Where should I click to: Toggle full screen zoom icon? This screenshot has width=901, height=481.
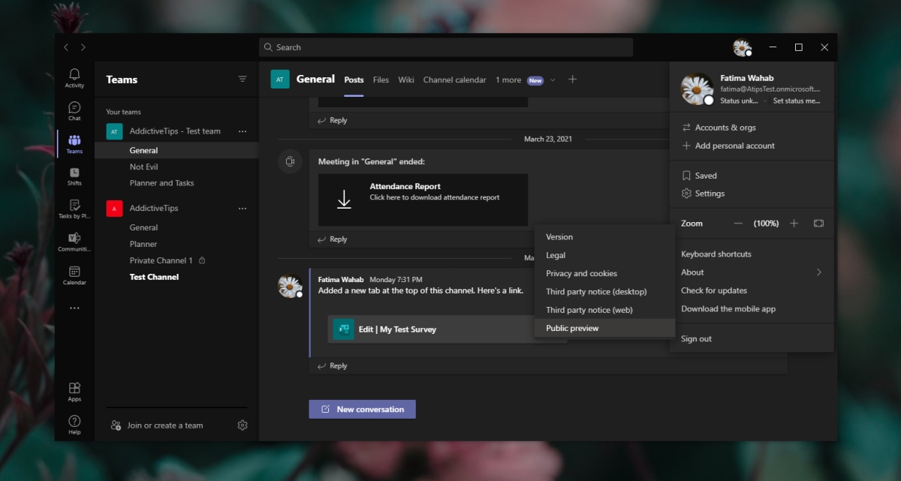(818, 224)
